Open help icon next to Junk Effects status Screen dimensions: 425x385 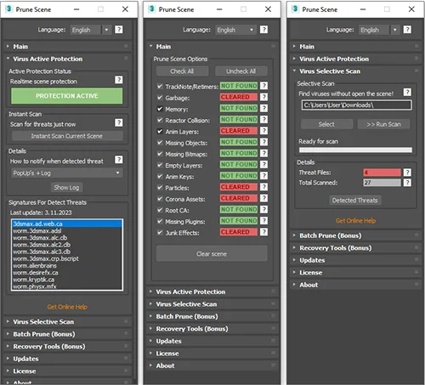tap(263, 232)
